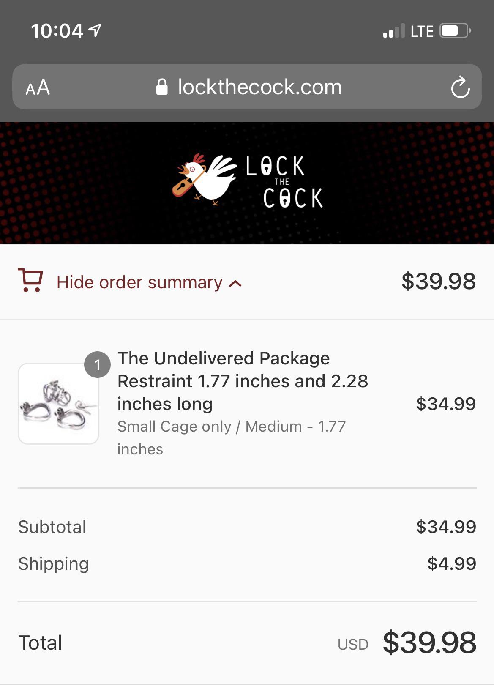494x689 pixels.
Task: Click the quantity badge on the product image
Action: pos(97,364)
